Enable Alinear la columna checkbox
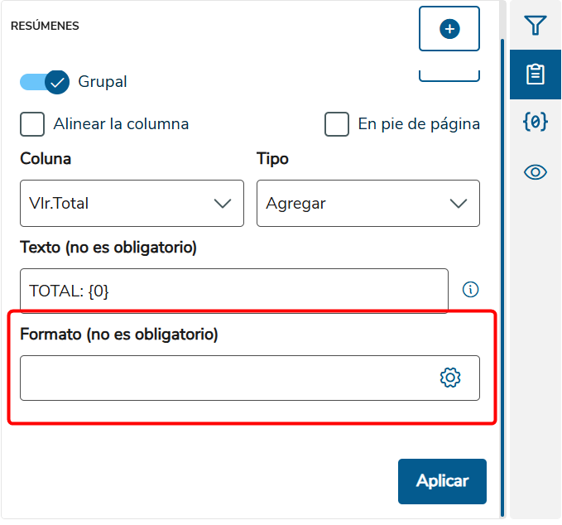Image resolution: width=562 pixels, height=525 pixels. (32, 124)
